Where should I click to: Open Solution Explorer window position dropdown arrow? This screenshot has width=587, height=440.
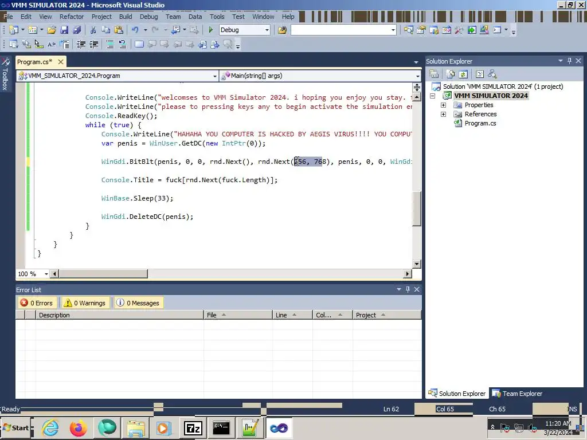[561, 61]
